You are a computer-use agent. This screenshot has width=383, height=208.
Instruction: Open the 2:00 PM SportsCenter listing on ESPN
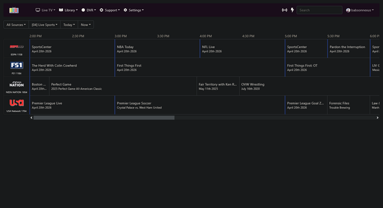tap(72, 49)
